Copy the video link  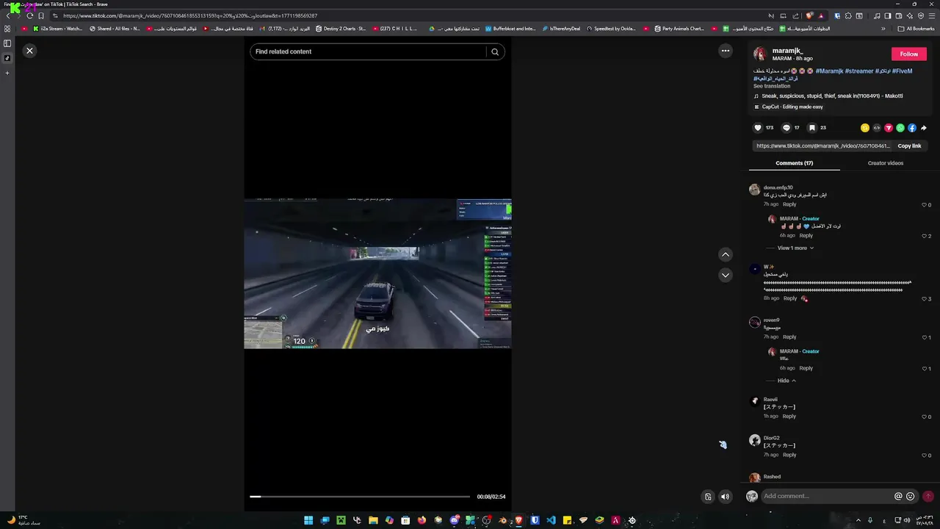909,145
